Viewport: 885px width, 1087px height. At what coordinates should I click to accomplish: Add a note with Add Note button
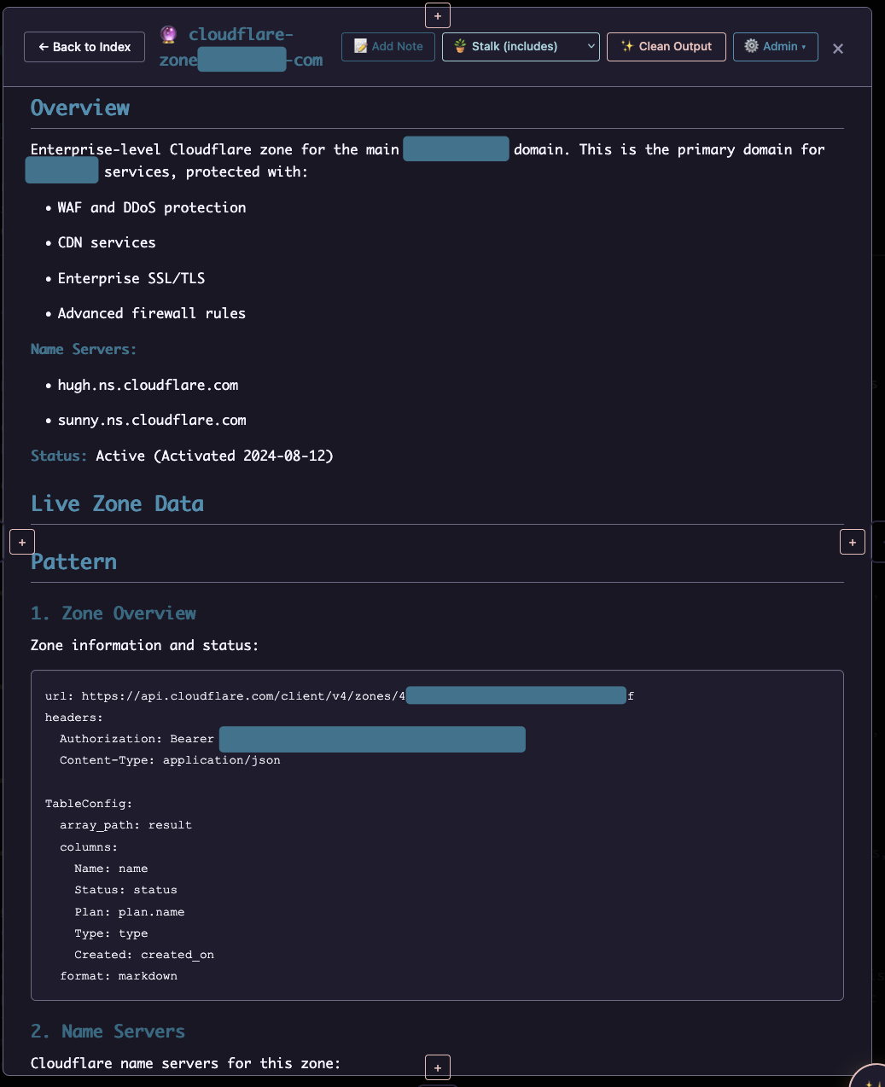pyautogui.click(x=388, y=47)
